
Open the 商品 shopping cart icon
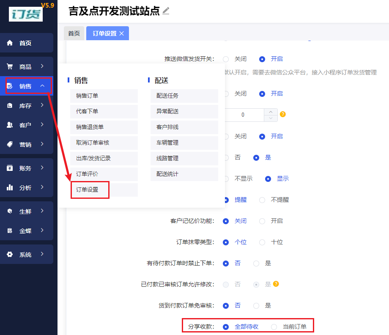pyautogui.click(x=11, y=66)
